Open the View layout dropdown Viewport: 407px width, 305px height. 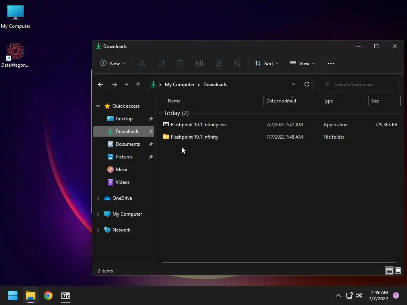point(302,63)
